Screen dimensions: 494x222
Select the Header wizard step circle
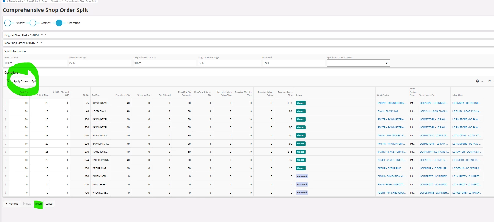coord(8,23)
